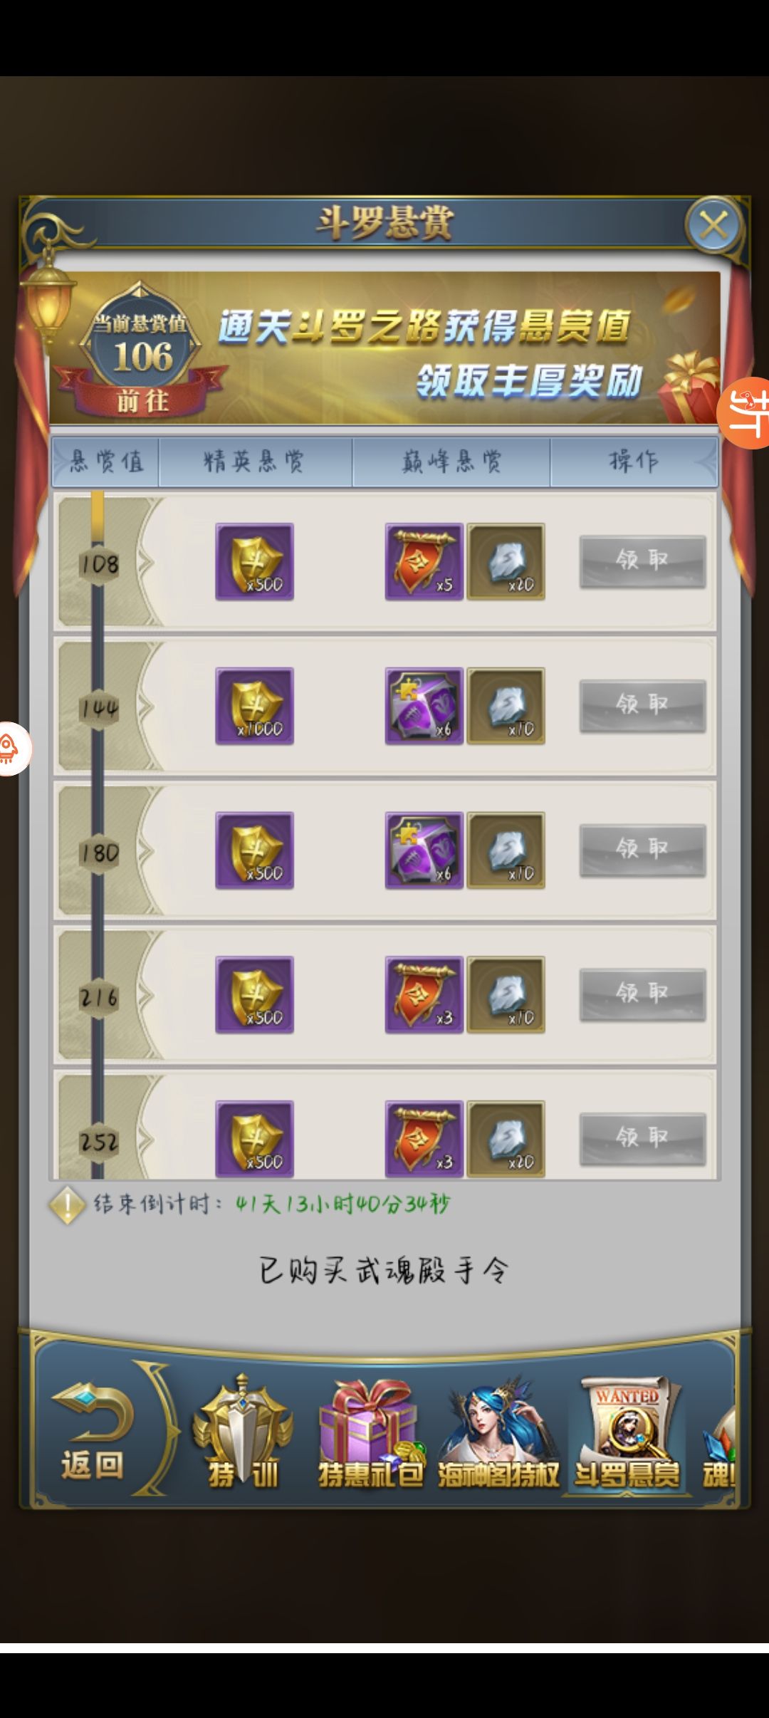
Task: Tap the orange floating rocket icon
Action: [13, 748]
